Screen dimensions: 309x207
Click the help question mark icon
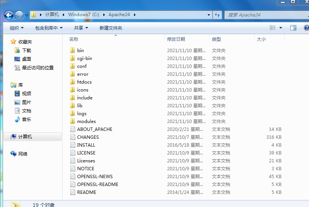[306, 28]
